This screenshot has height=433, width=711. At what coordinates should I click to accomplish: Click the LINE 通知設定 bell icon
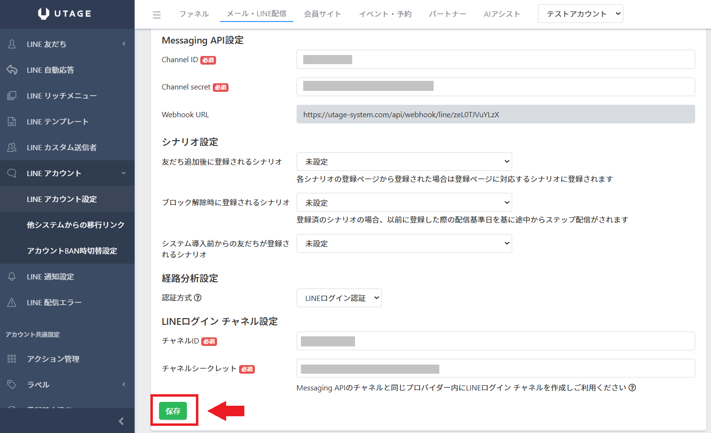(12, 277)
